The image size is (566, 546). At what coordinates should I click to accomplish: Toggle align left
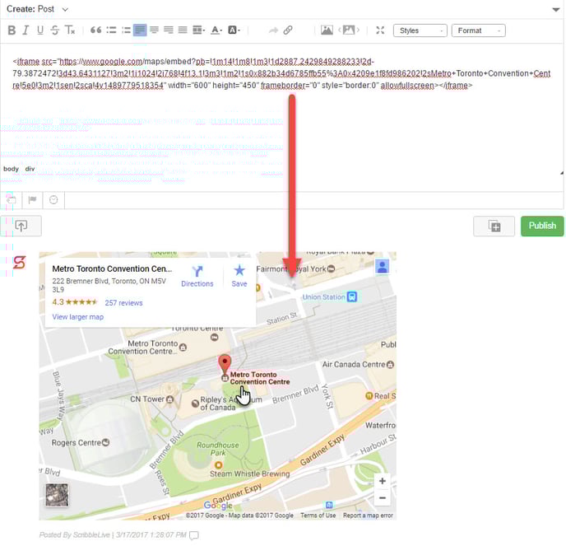140,30
